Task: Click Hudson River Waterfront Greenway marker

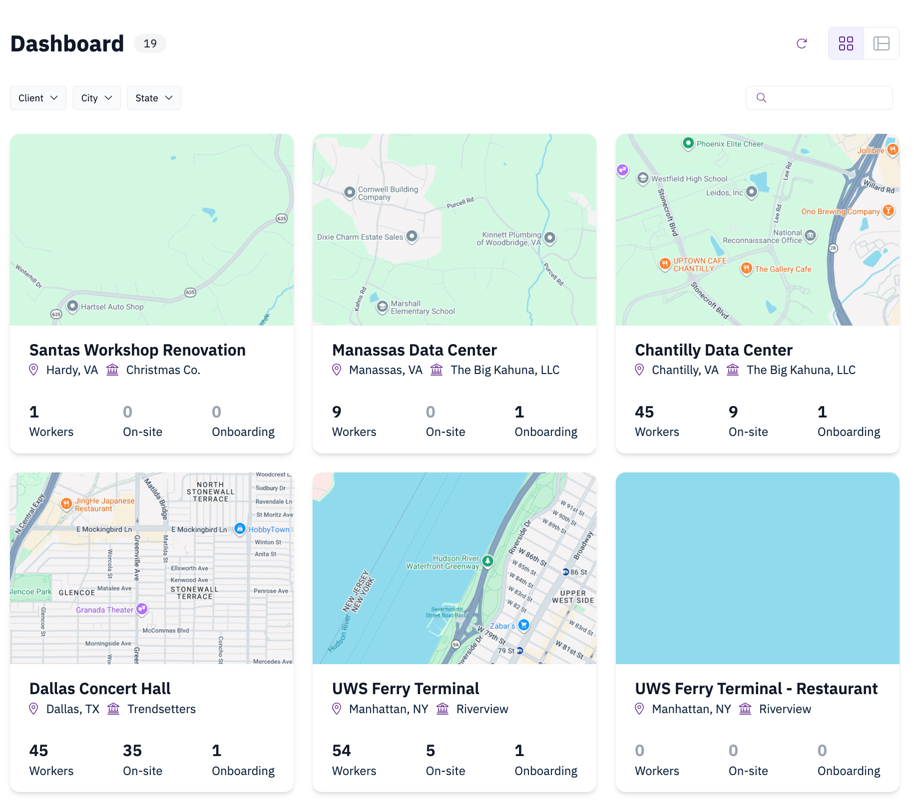Action: [487, 561]
